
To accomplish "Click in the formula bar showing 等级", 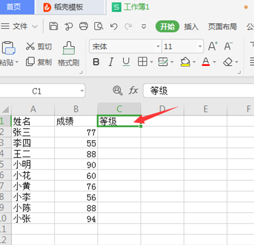I will [199, 90].
